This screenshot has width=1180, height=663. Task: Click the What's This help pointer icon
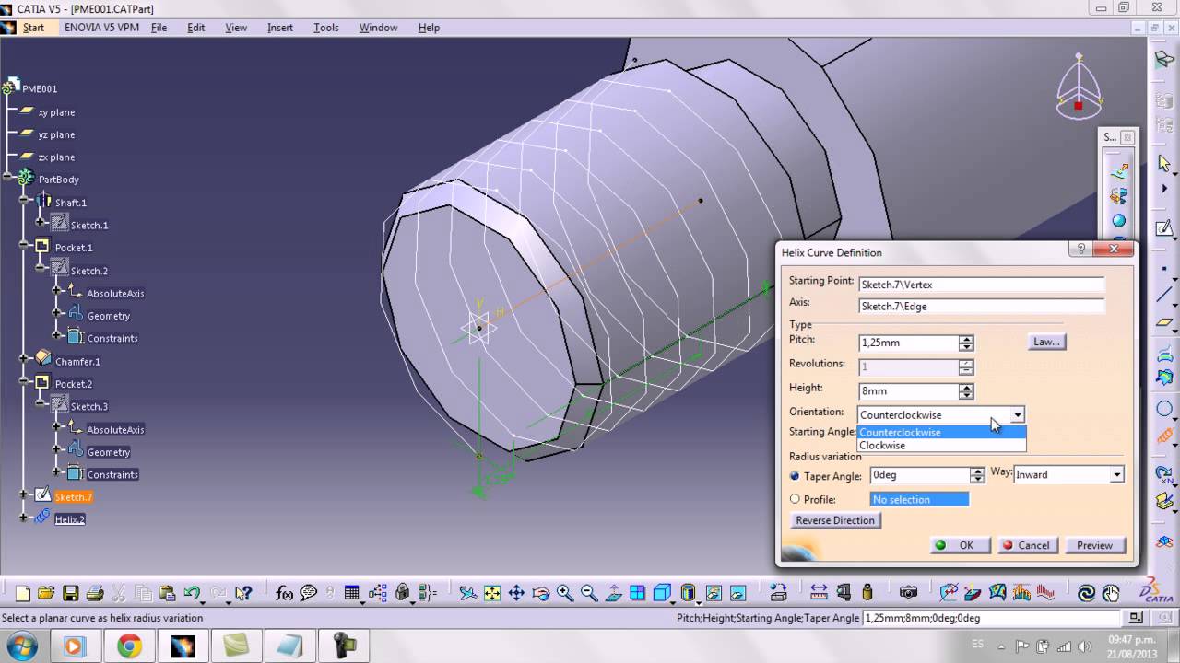[x=243, y=593]
